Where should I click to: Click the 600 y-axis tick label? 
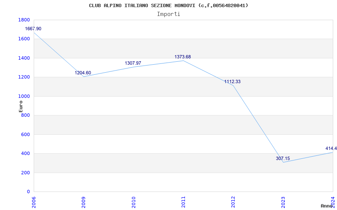[x=25, y=134]
